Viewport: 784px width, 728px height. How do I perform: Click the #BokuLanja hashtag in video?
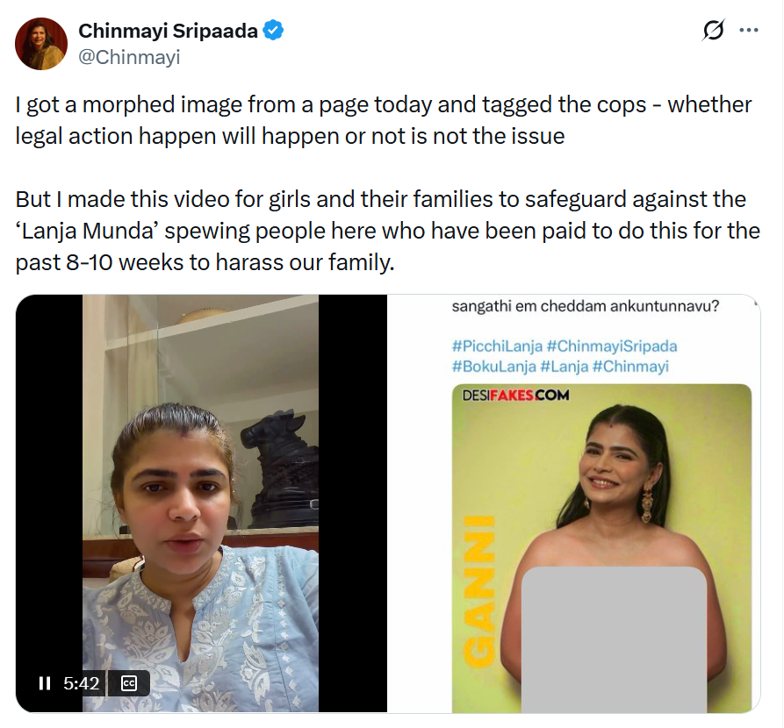(x=493, y=367)
